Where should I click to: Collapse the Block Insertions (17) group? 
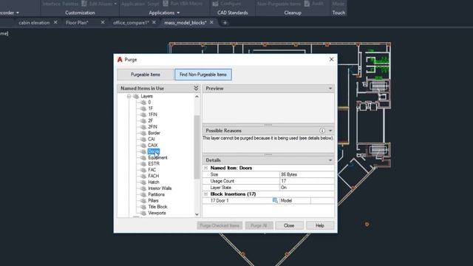click(x=206, y=194)
